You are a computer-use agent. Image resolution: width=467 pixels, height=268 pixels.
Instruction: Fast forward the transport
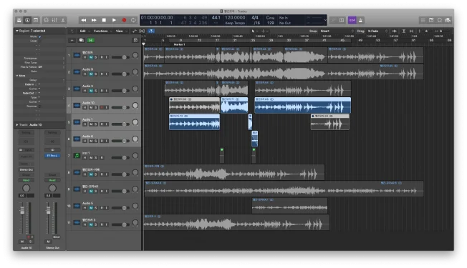pyautogui.click(x=94, y=20)
